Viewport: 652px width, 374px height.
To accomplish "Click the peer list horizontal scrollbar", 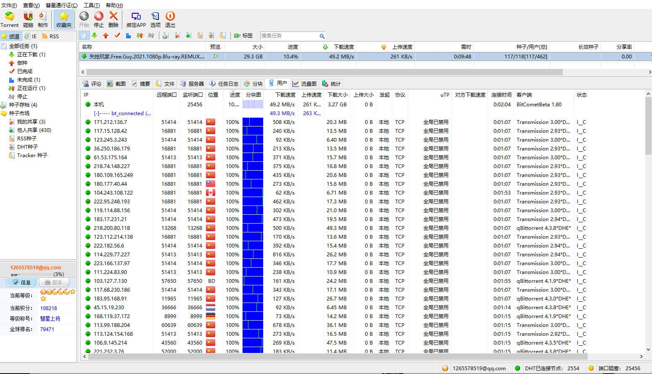I will [x=362, y=356].
